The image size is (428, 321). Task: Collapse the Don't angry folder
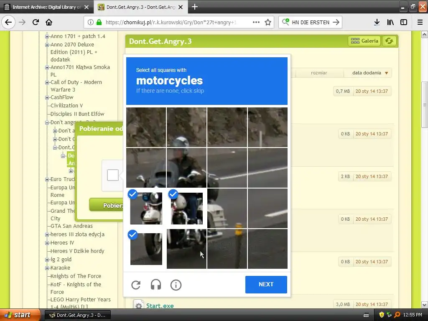click(47, 122)
